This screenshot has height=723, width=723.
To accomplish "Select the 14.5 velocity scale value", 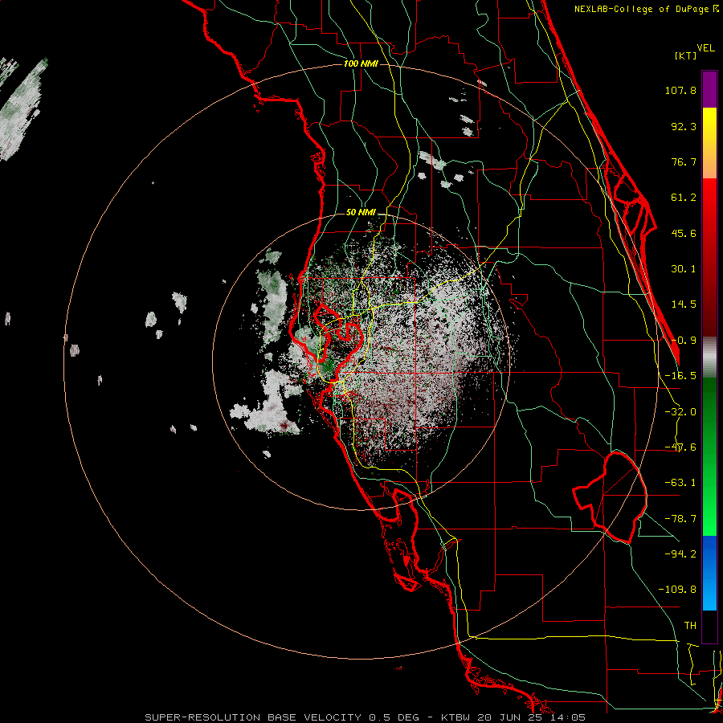I will [684, 304].
